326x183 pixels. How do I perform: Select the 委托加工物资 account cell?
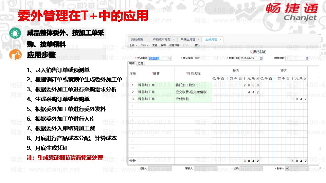(193, 85)
